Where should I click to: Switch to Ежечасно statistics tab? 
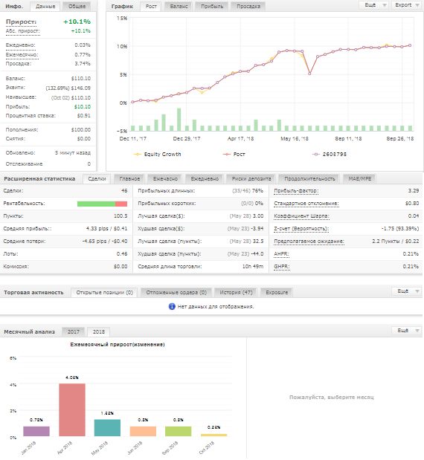click(x=165, y=178)
